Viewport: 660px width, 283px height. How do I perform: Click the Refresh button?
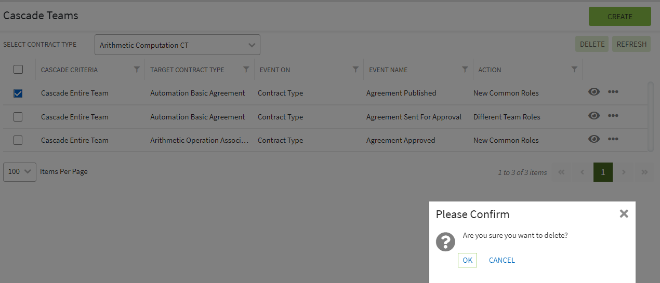coord(631,44)
